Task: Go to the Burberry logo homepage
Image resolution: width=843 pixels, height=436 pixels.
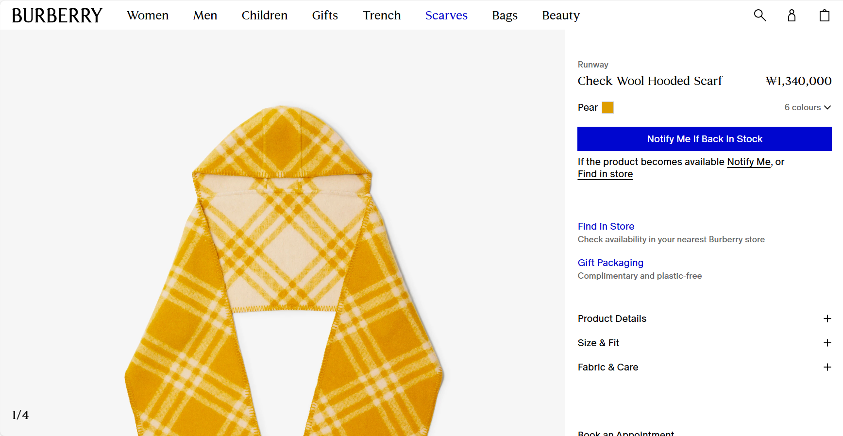Action: coord(57,16)
